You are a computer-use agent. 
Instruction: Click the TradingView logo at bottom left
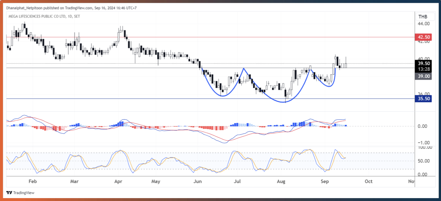coord(20,193)
